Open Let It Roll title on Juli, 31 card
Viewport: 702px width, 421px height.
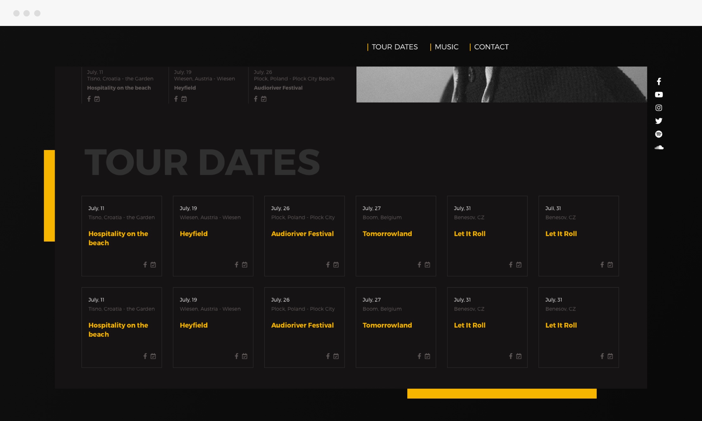tap(561, 234)
